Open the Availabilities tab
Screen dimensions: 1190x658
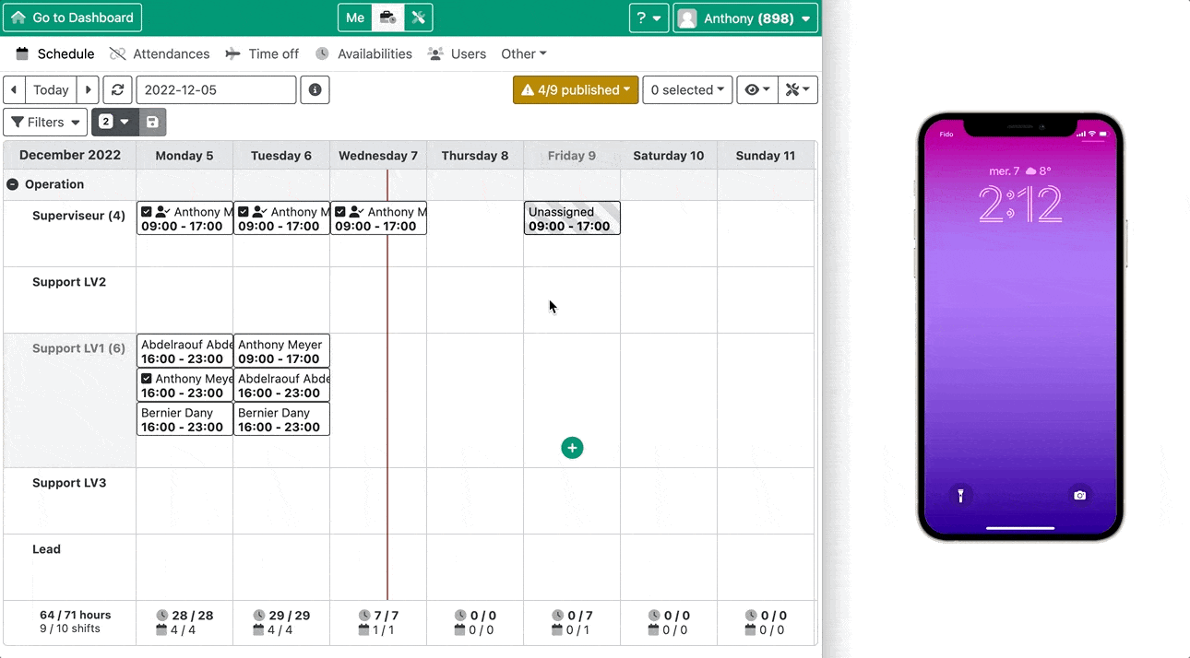(363, 53)
